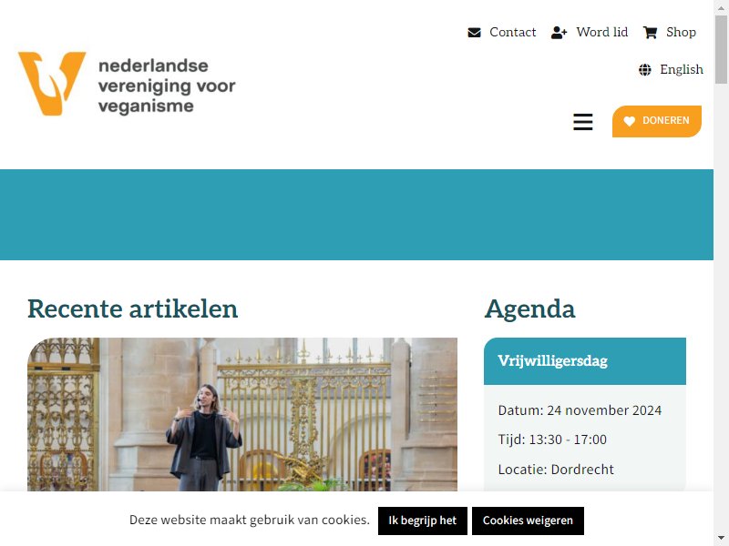Click the heart icon on Doneren
The width and height of the screenshot is (729, 546).
(629, 121)
